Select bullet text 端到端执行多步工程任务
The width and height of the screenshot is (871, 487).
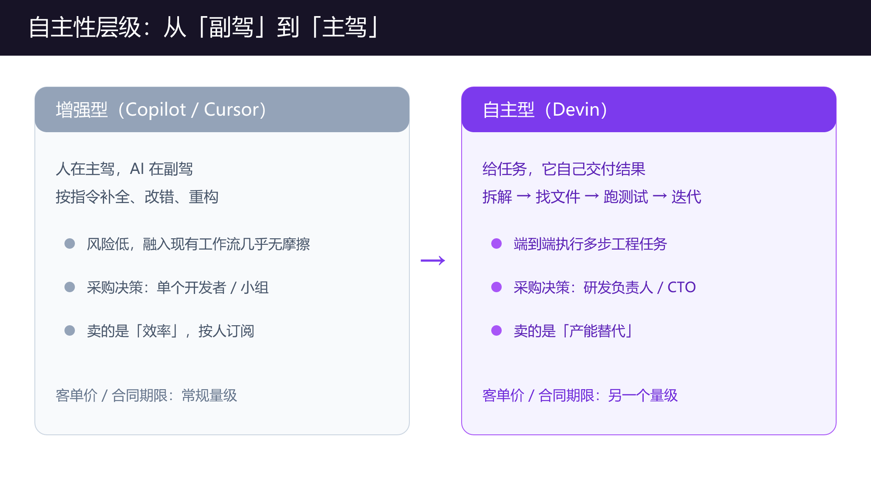coord(591,244)
